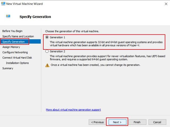Go to Connect Virtual Hard Disk step
The image size is (170, 127).
[17, 58]
